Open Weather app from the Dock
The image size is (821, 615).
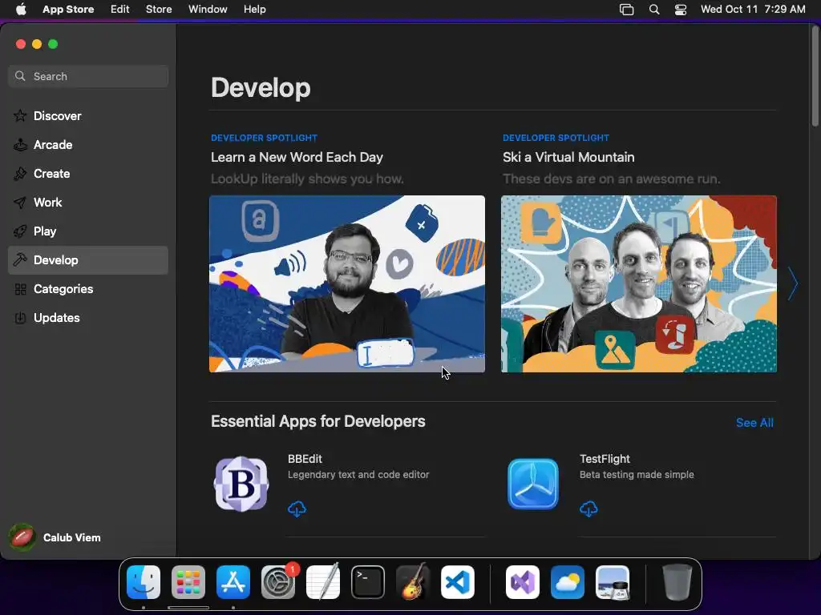[568, 582]
